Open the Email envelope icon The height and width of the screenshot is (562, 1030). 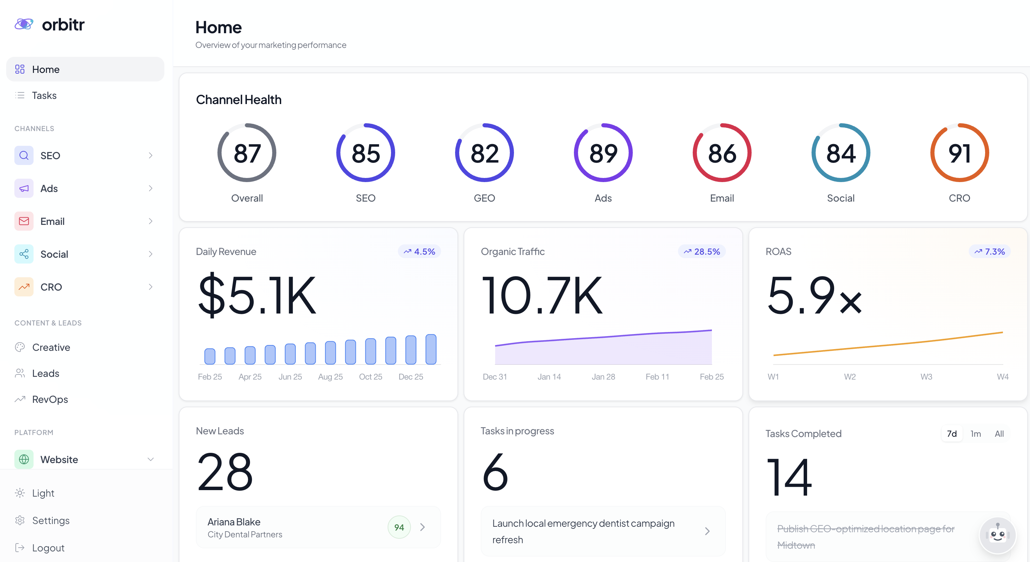tap(24, 221)
